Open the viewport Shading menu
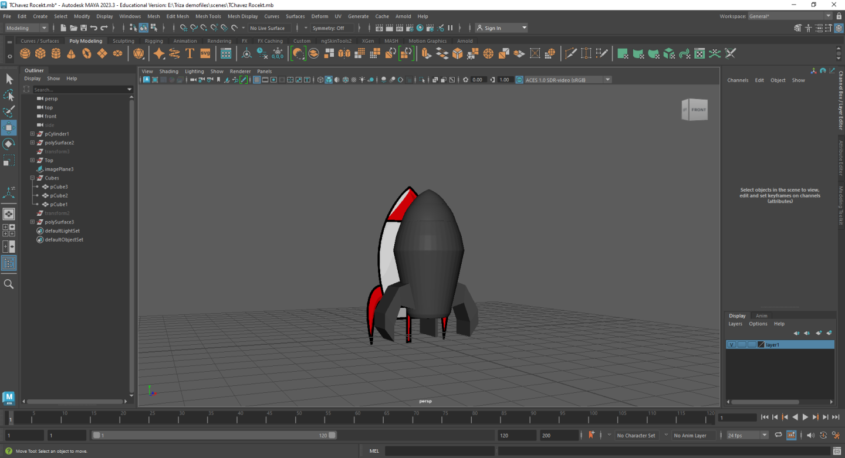This screenshot has height=458, width=845. (x=169, y=72)
